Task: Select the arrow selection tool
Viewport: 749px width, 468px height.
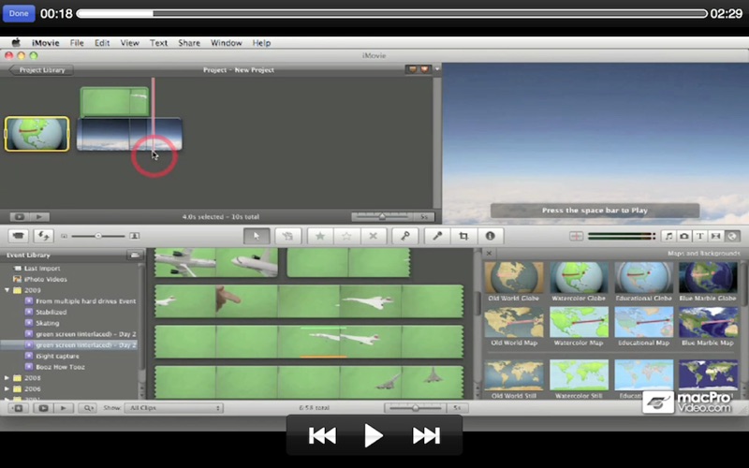Action: pos(257,236)
